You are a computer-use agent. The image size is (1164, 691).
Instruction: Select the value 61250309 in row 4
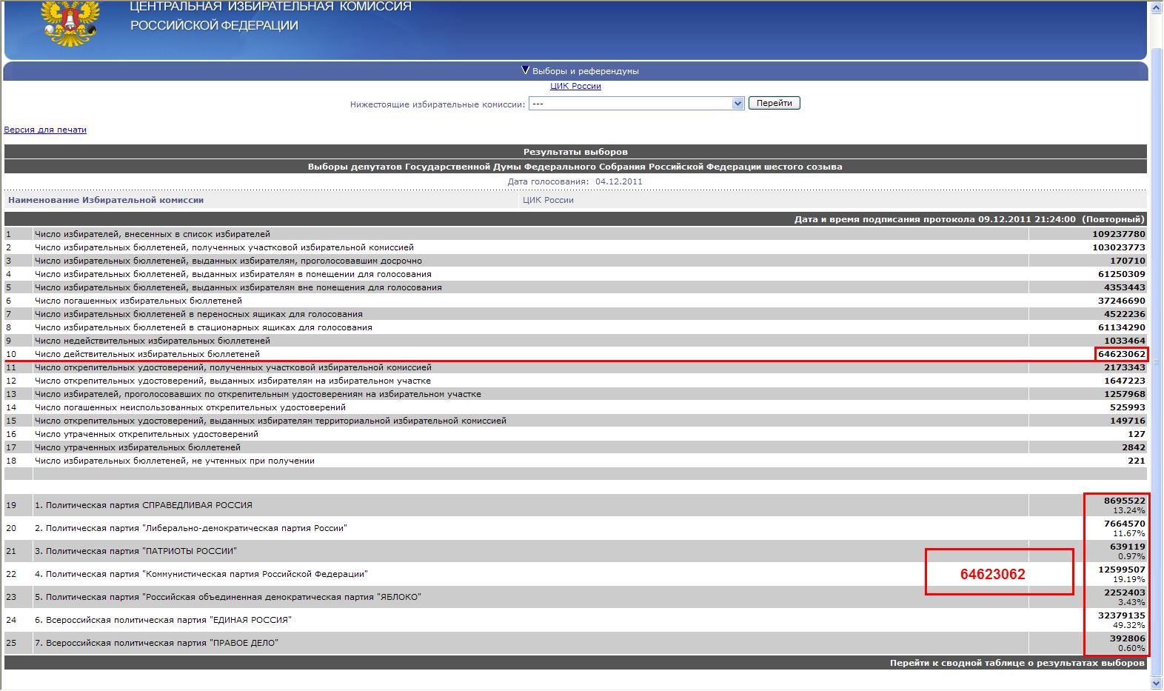(x=1121, y=274)
